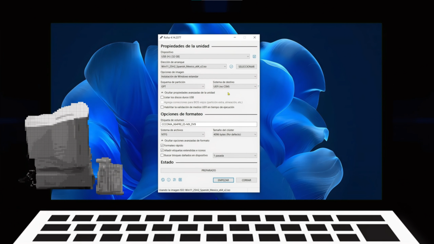
Task: Click the Etiqueta de volumen text field
Action: (209, 124)
